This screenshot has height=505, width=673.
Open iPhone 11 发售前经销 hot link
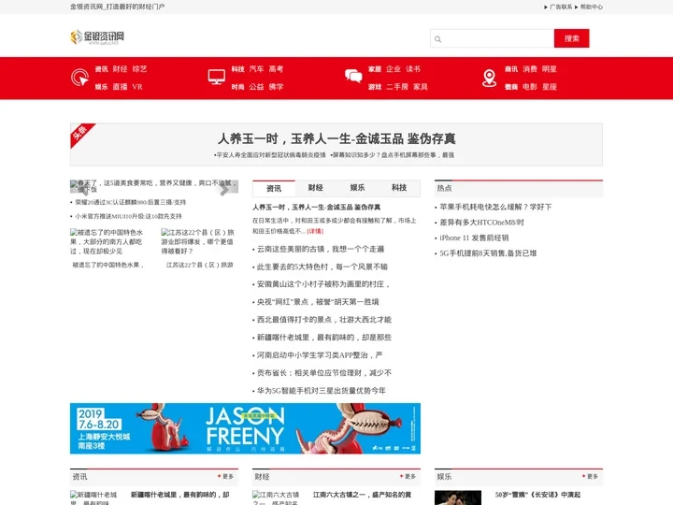tap(474, 238)
